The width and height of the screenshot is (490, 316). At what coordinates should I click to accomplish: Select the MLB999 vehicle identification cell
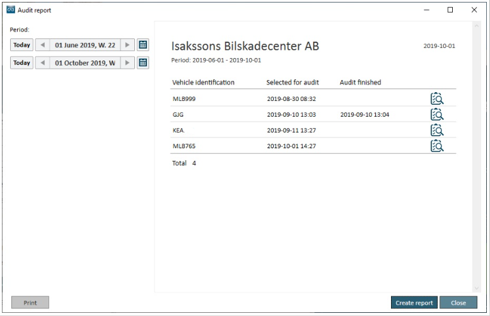click(184, 99)
